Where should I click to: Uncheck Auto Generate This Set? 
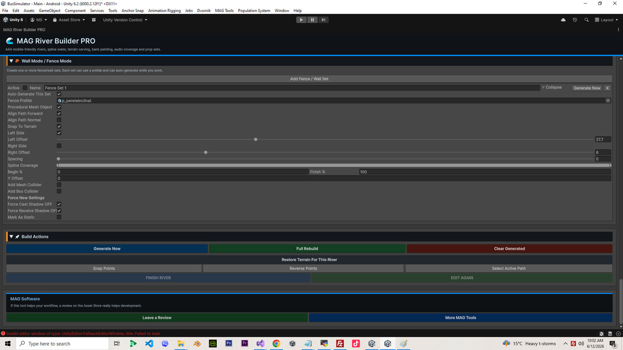59,94
